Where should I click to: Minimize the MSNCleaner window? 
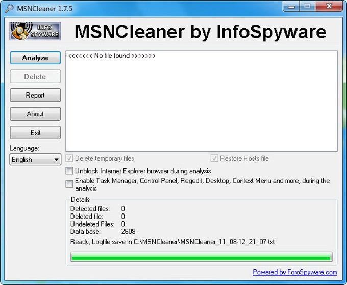(291, 7)
